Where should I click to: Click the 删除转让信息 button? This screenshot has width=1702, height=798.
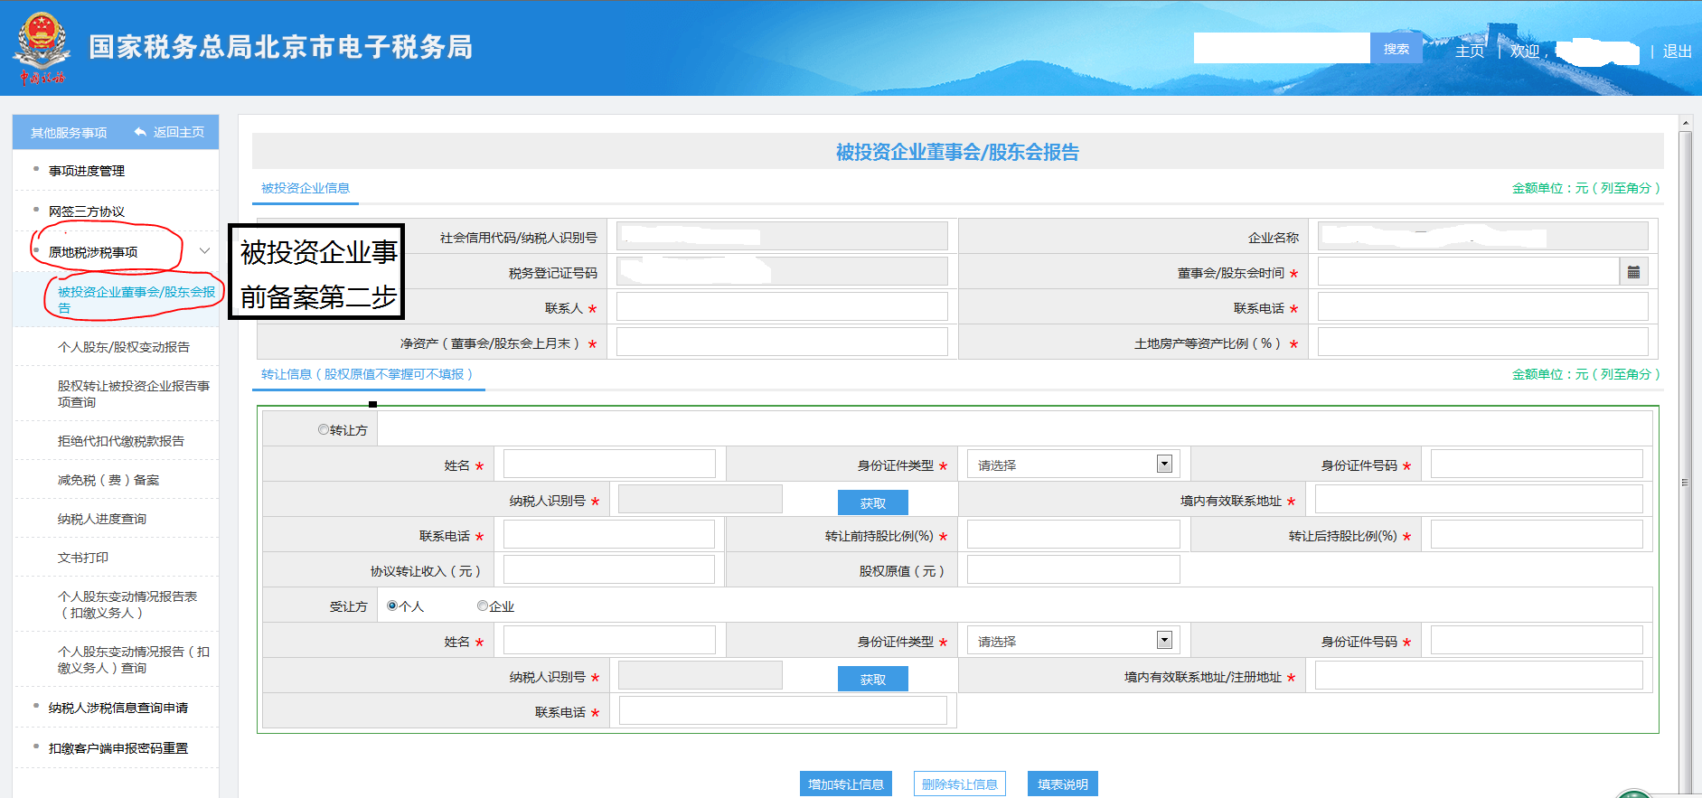point(960,784)
